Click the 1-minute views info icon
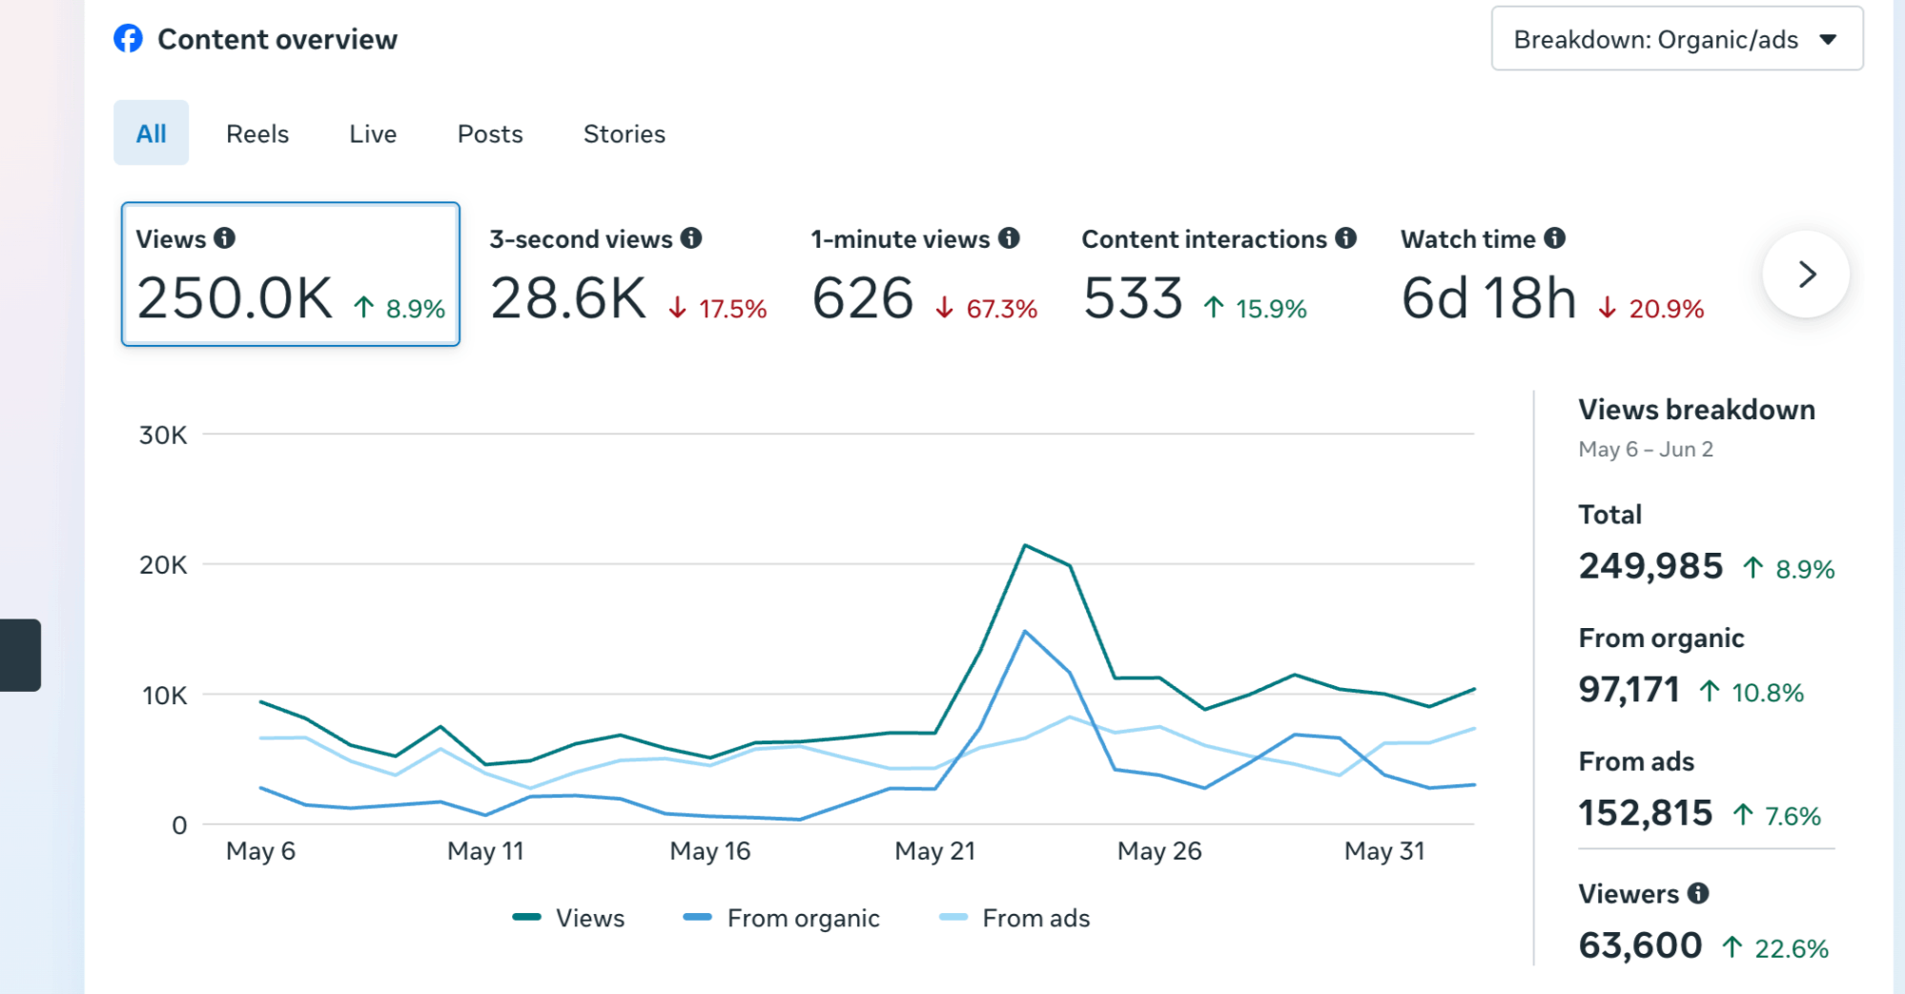Image resolution: width=1905 pixels, height=994 pixels. pos(1009,238)
